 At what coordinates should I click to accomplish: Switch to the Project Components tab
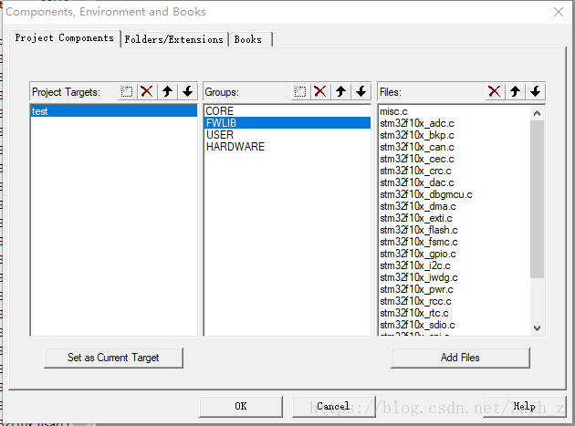coord(65,38)
